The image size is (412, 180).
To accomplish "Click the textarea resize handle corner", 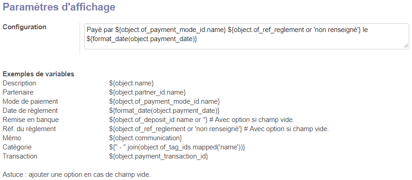I will point(406,46).
